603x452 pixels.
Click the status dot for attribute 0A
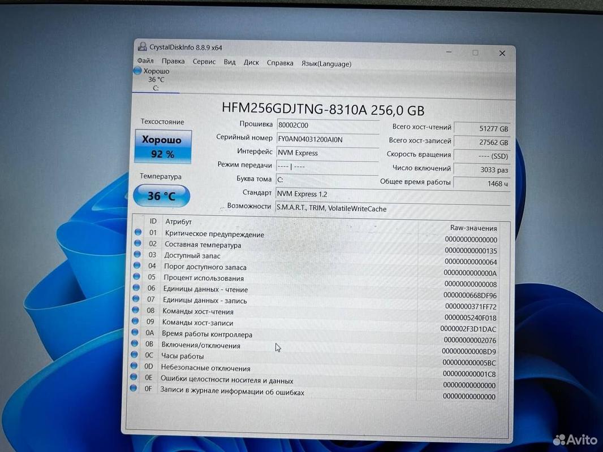135,332
